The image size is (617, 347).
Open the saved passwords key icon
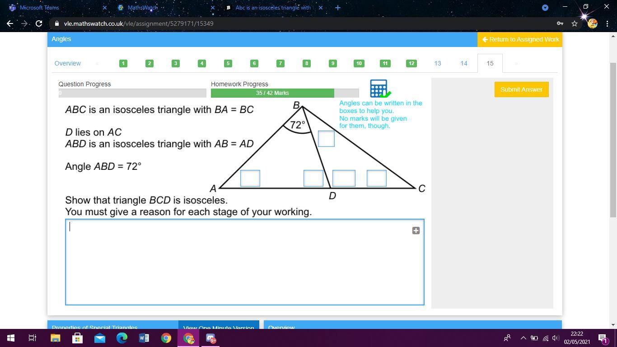click(560, 23)
